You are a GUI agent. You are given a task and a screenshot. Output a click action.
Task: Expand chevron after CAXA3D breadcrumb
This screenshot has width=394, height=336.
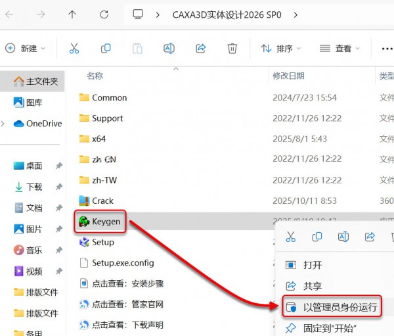click(295, 15)
